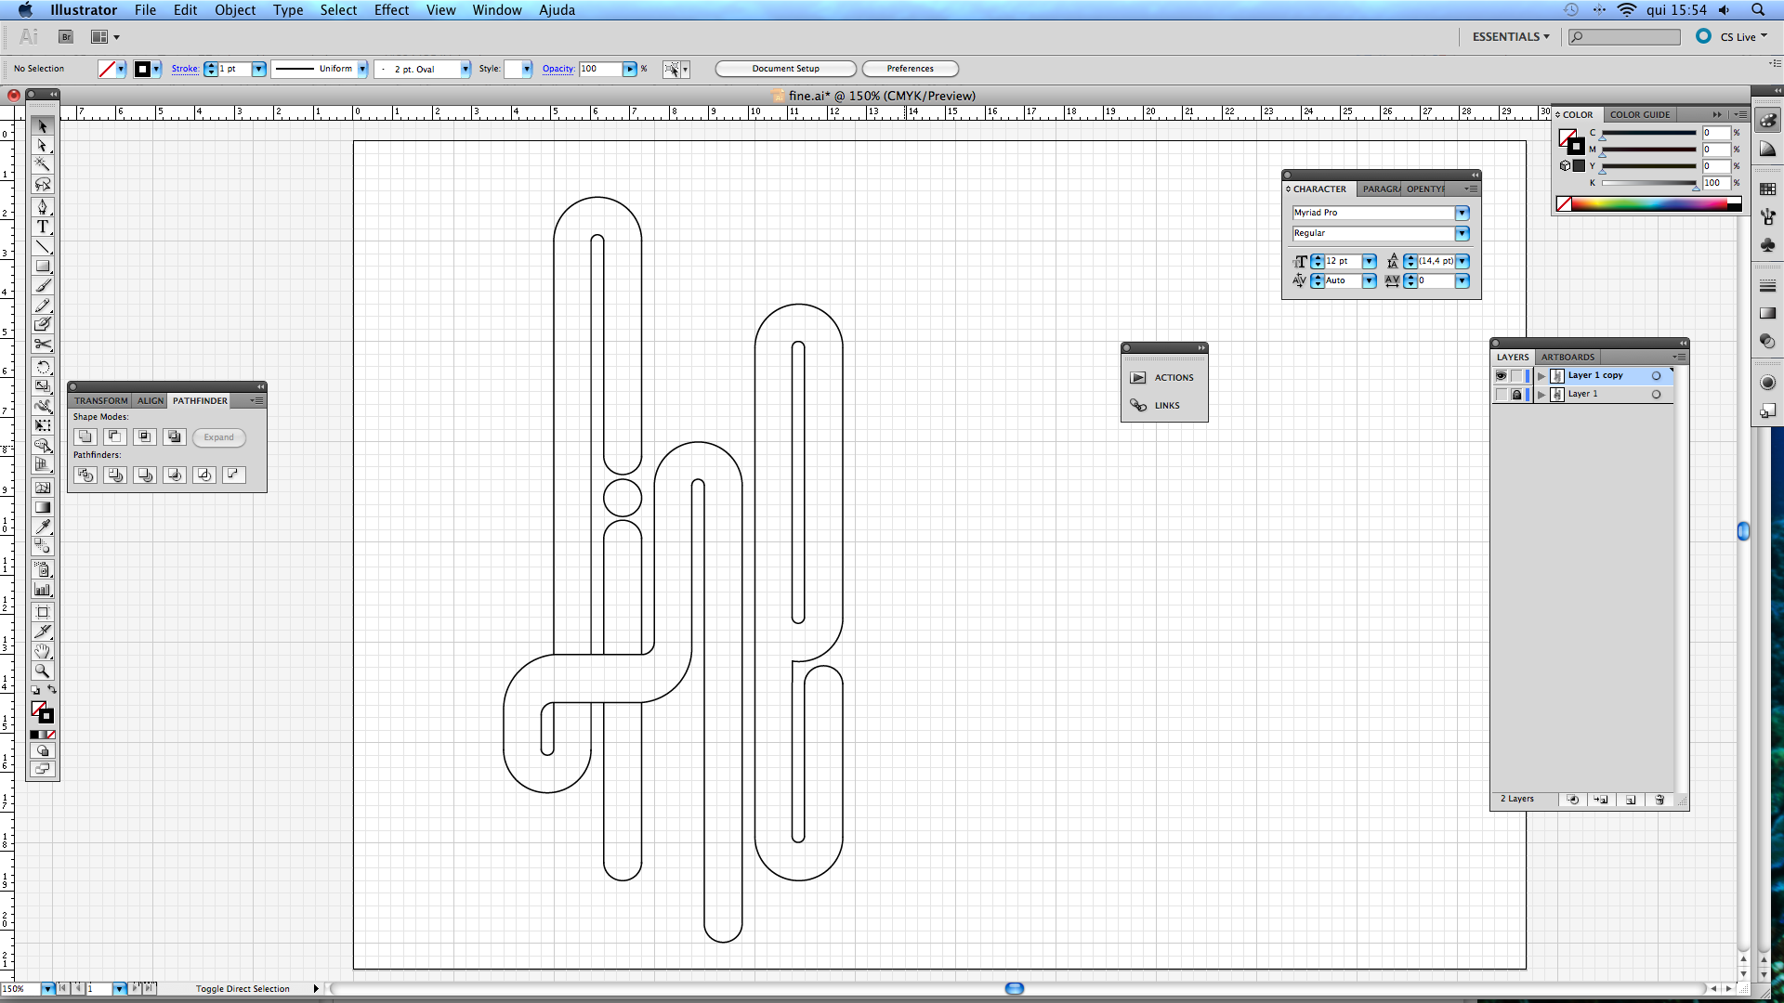1784x1003 pixels.
Task: Switch to the Artboards tab
Action: click(x=1568, y=358)
